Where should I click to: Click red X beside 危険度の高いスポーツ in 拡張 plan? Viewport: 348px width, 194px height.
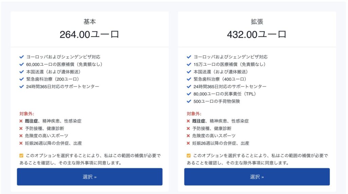188,136
